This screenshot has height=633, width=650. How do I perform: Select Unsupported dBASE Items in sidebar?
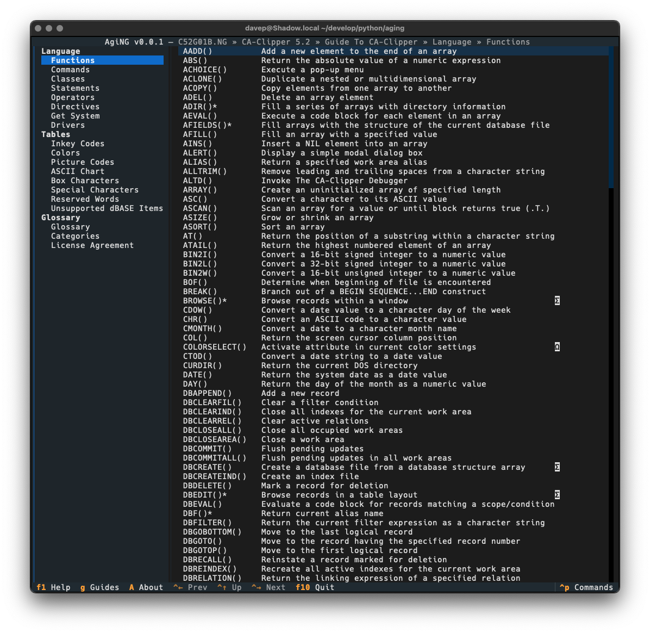click(x=107, y=208)
